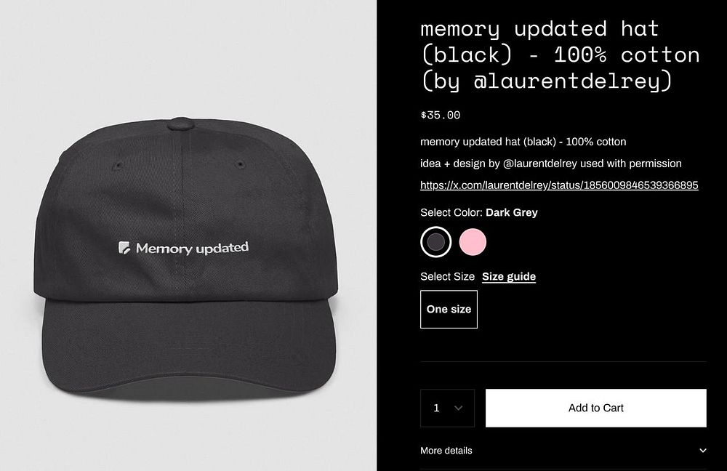Click the 100% cotton description line

523,142
